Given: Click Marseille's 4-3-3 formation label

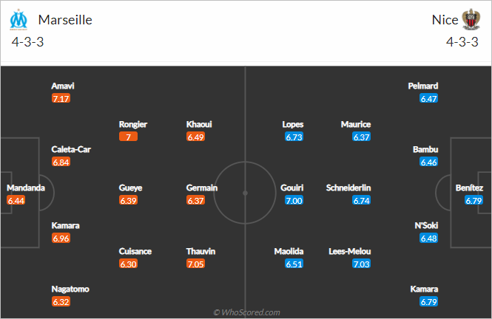Looking at the screenshot, I should coord(27,42).
